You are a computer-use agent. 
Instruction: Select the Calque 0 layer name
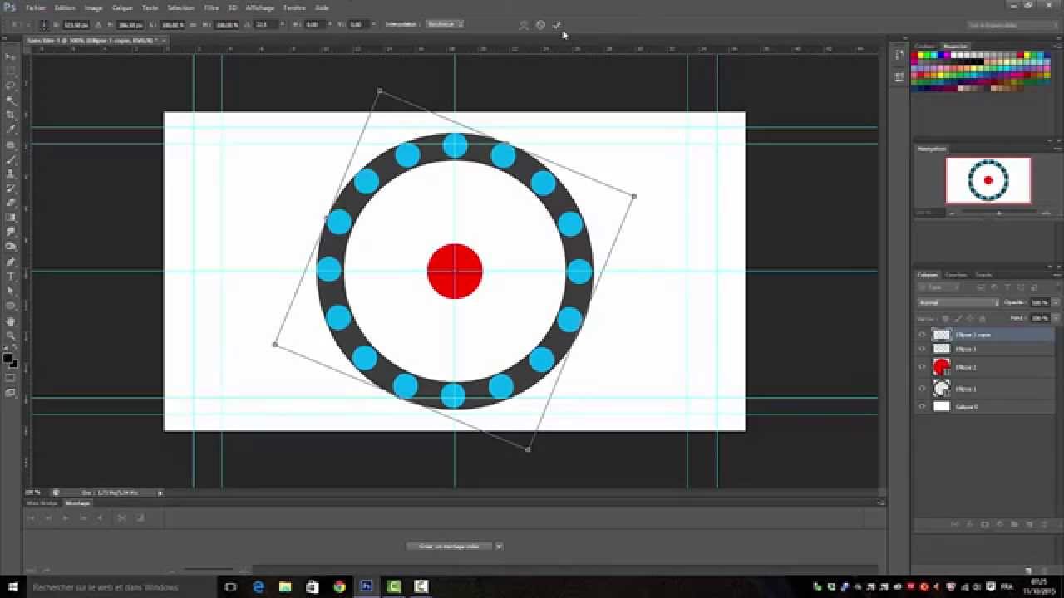(x=966, y=407)
